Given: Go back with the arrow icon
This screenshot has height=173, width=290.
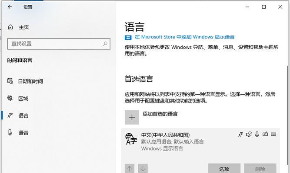Looking at the screenshot, I should click(10, 7).
